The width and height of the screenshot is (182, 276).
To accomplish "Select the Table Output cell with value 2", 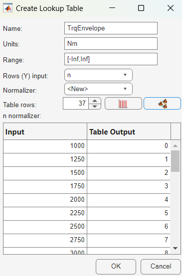I will [x=129, y=173].
